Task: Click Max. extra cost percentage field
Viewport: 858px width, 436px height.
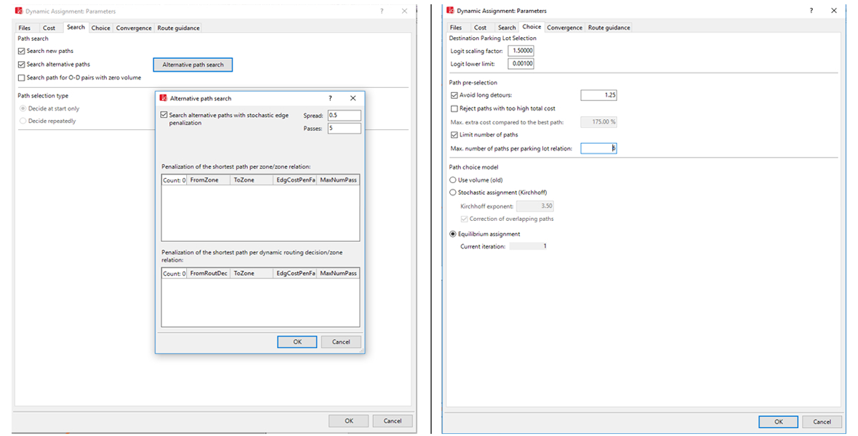Action: coord(598,121)
